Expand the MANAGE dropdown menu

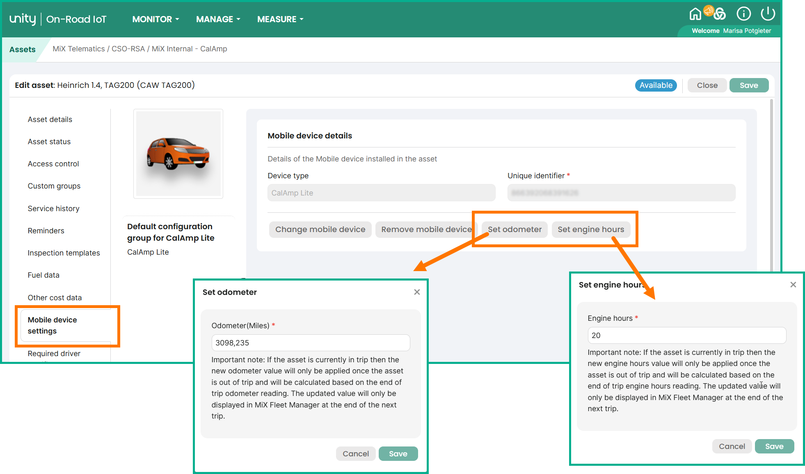click(218, 19)
